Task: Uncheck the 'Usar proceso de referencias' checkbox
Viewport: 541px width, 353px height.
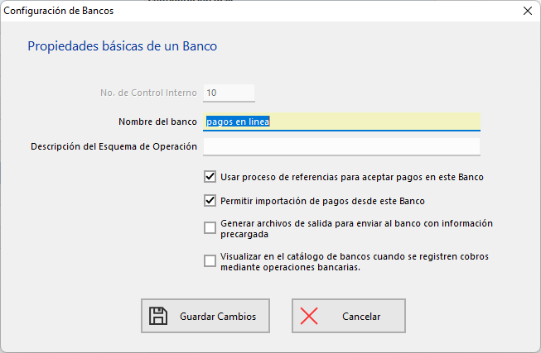Action: (x=210, y=177)
